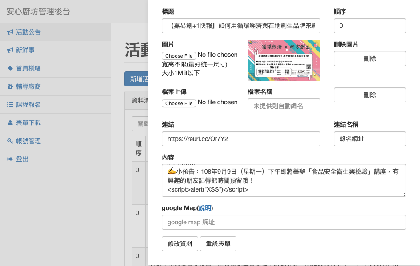Screen dimensions: 420x266
Task: Click the list icon beside 課程報名
Action: [10, 105]
